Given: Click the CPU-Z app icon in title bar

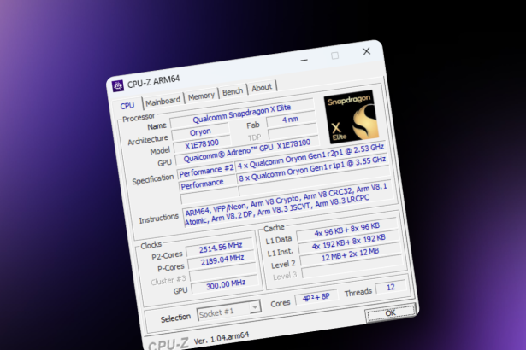Looking at the screenshot, I should click(x=117, y=86).
